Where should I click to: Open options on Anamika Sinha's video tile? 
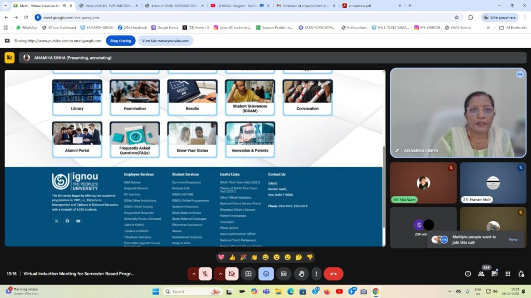point(520,74)
